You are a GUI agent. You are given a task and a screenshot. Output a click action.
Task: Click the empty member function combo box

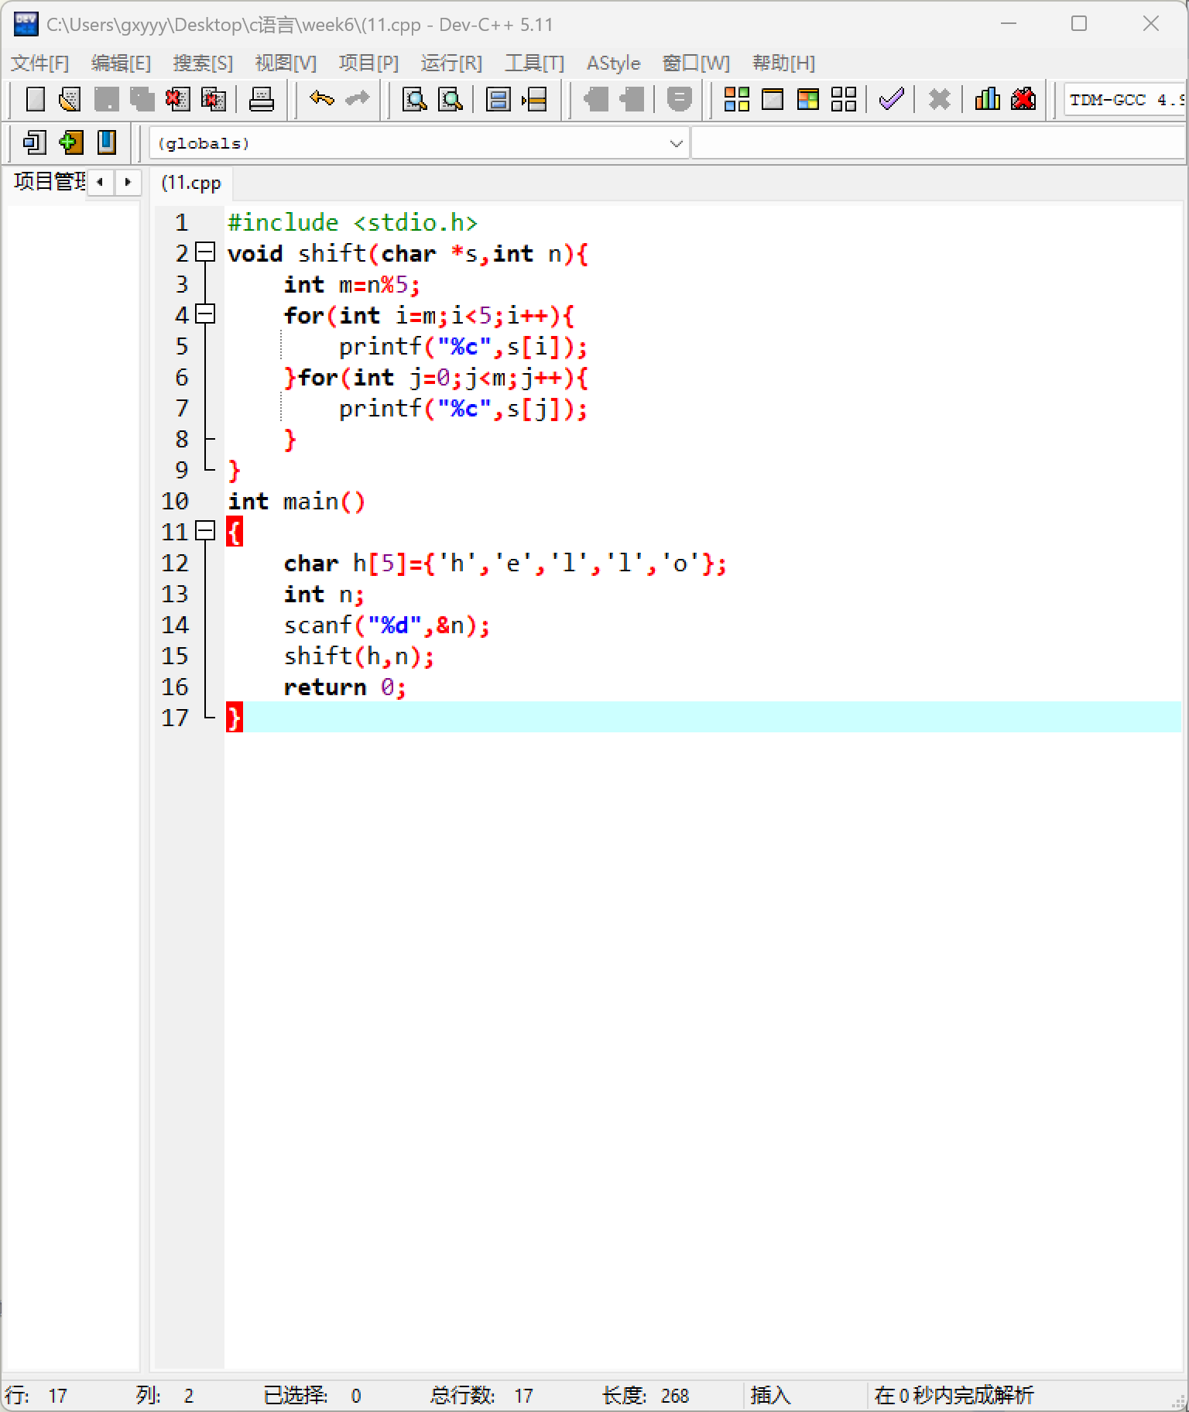(938, 143)
